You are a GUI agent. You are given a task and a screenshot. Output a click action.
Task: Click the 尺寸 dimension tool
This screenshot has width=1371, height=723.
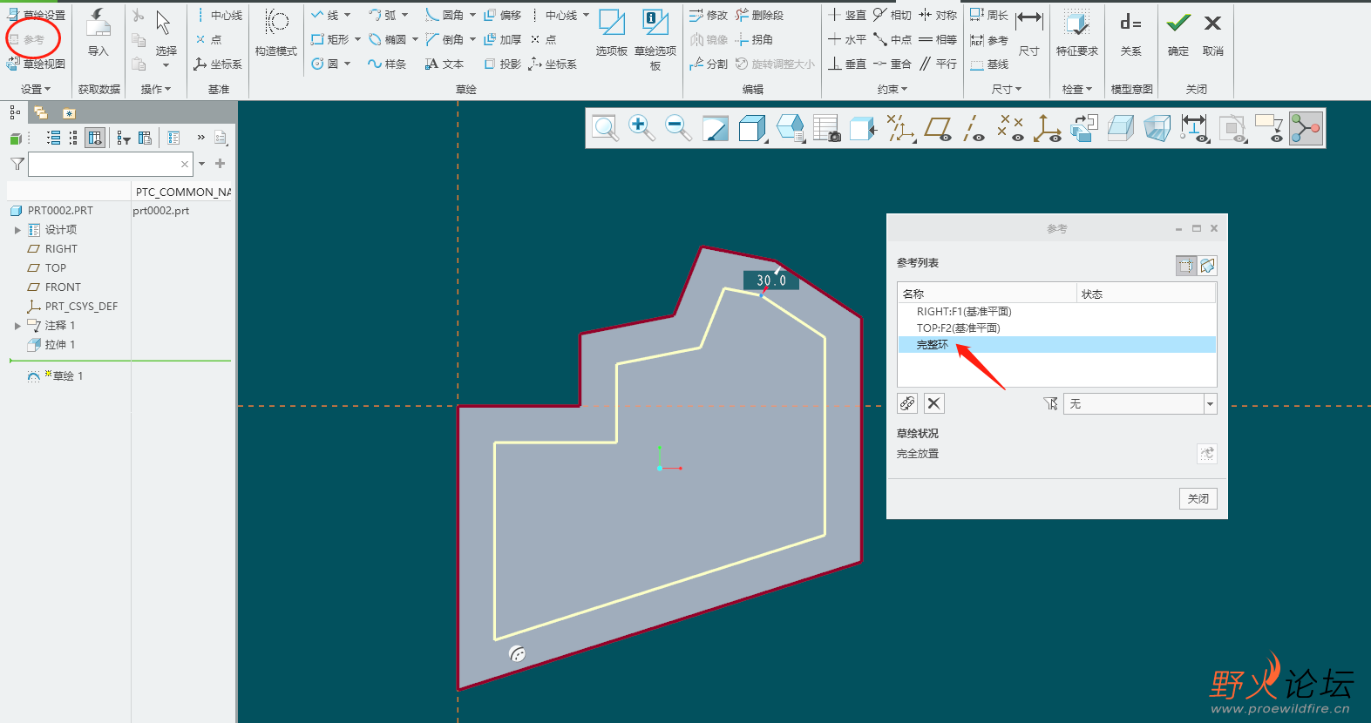point(1029,33)
